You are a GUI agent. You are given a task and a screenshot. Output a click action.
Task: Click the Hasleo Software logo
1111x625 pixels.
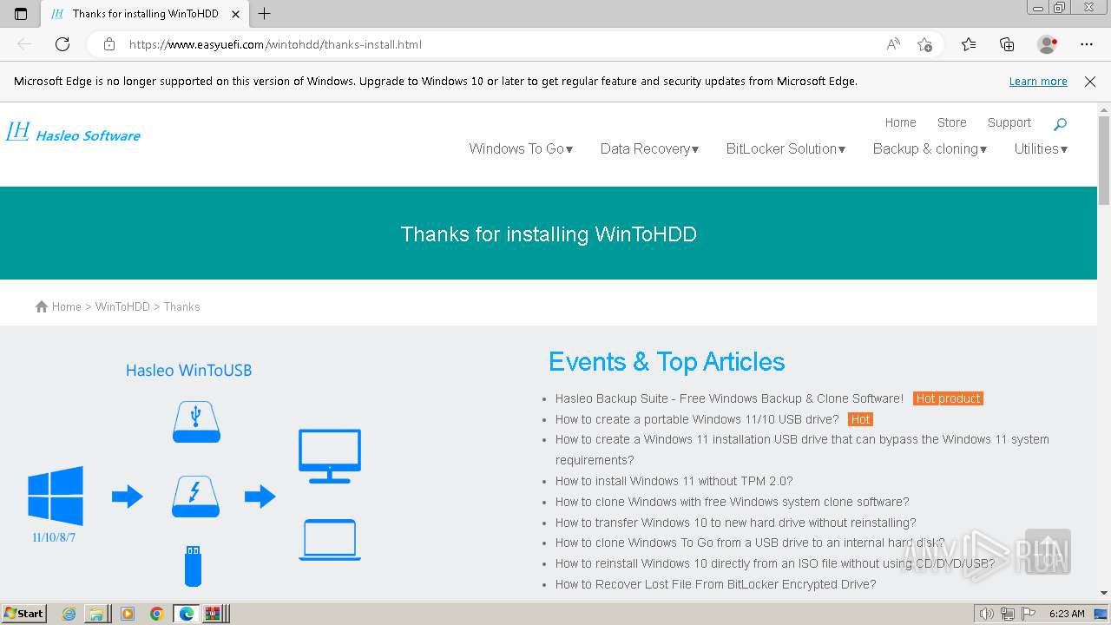click(73, 133)
